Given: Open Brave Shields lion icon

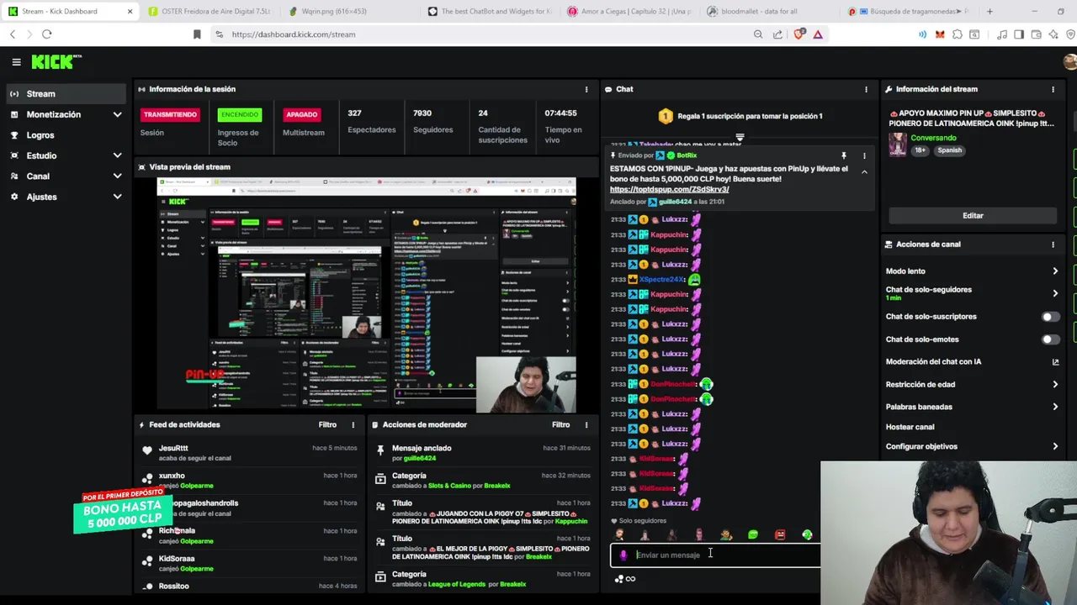Looking at the screenshot, I should [x=798, y=34].
